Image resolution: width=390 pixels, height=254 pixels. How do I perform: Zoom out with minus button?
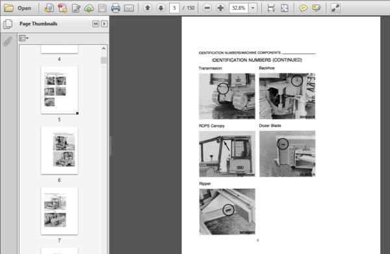coord(207,8)
